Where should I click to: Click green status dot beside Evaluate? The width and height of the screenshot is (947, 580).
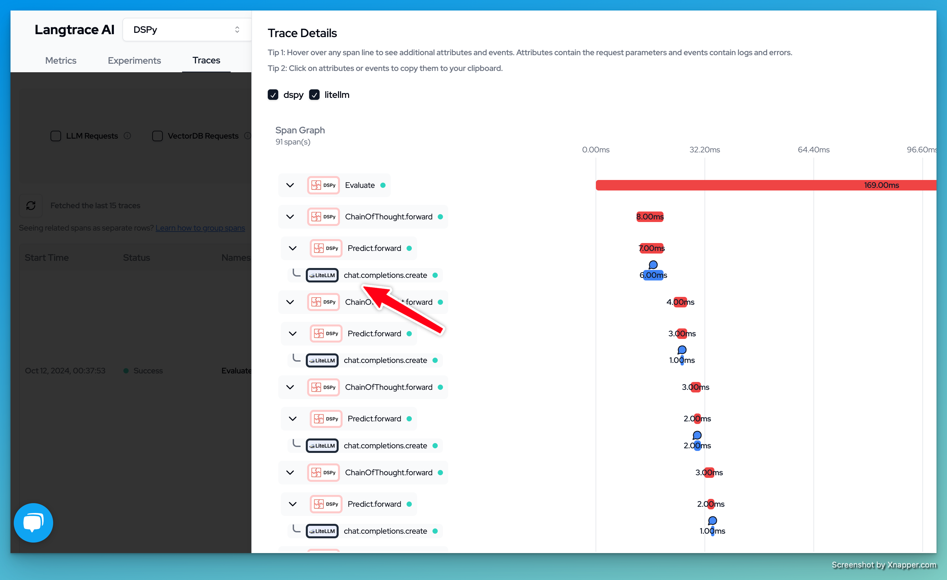point(383,185)
